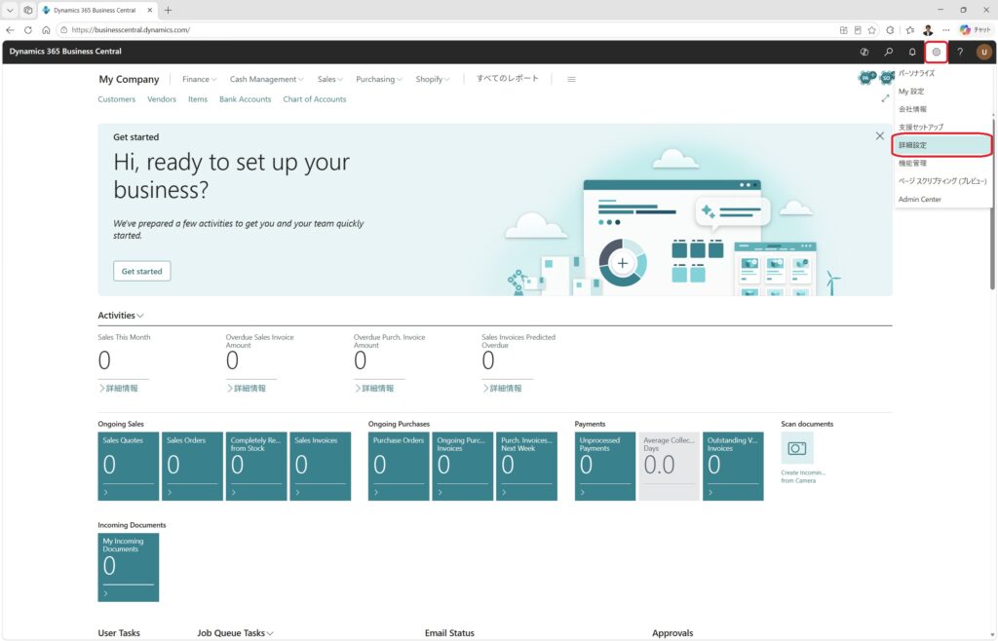Select 詳細設定 menu entry
This screenshot has width=998, height=641.
coord(942,145)
